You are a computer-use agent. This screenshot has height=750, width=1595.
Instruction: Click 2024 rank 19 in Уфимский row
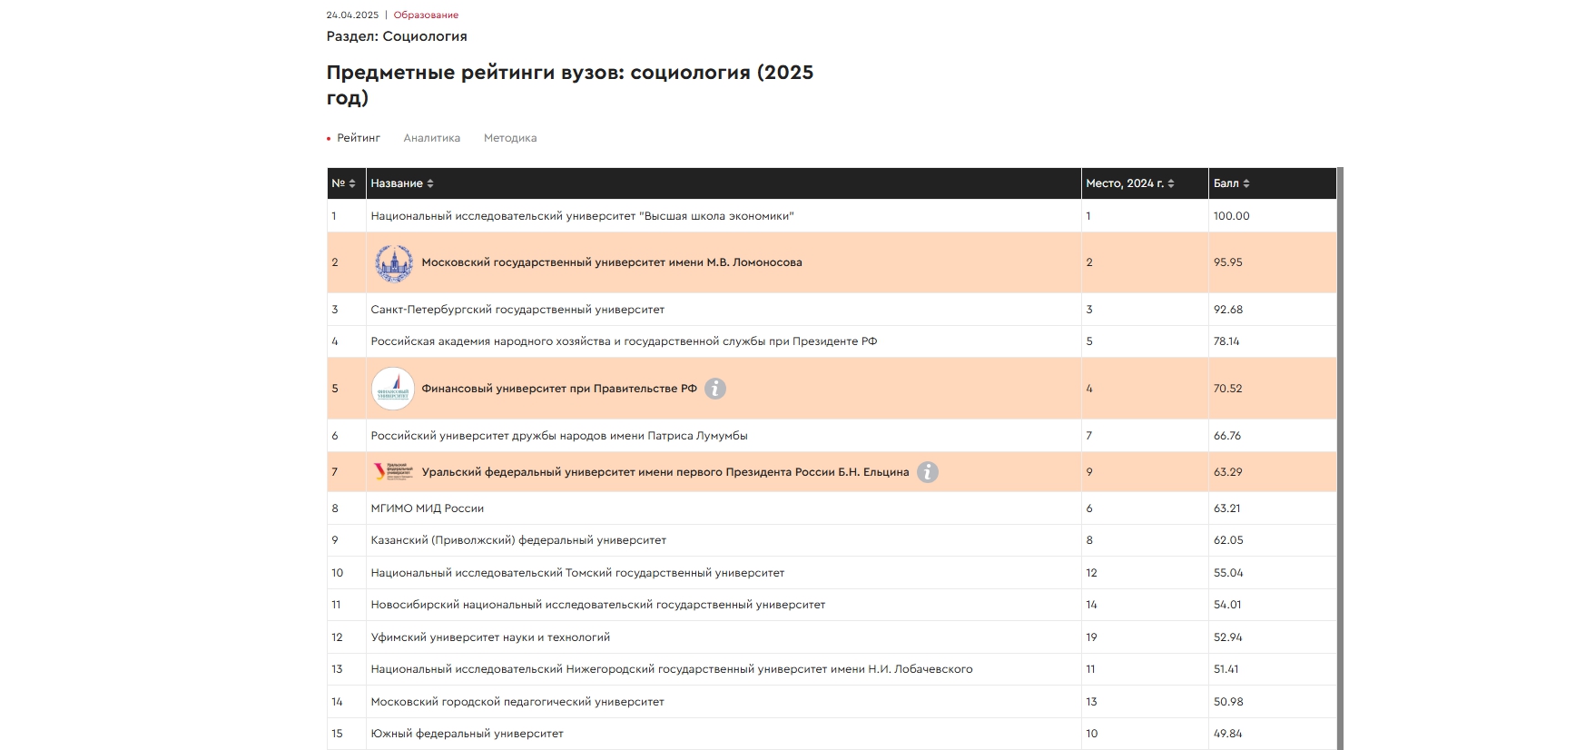point(1092,637)
